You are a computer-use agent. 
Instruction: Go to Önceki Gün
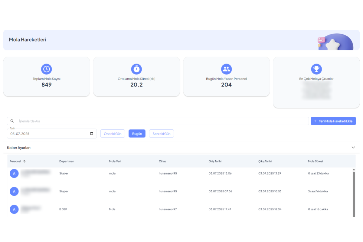click(x=113, y=134)
